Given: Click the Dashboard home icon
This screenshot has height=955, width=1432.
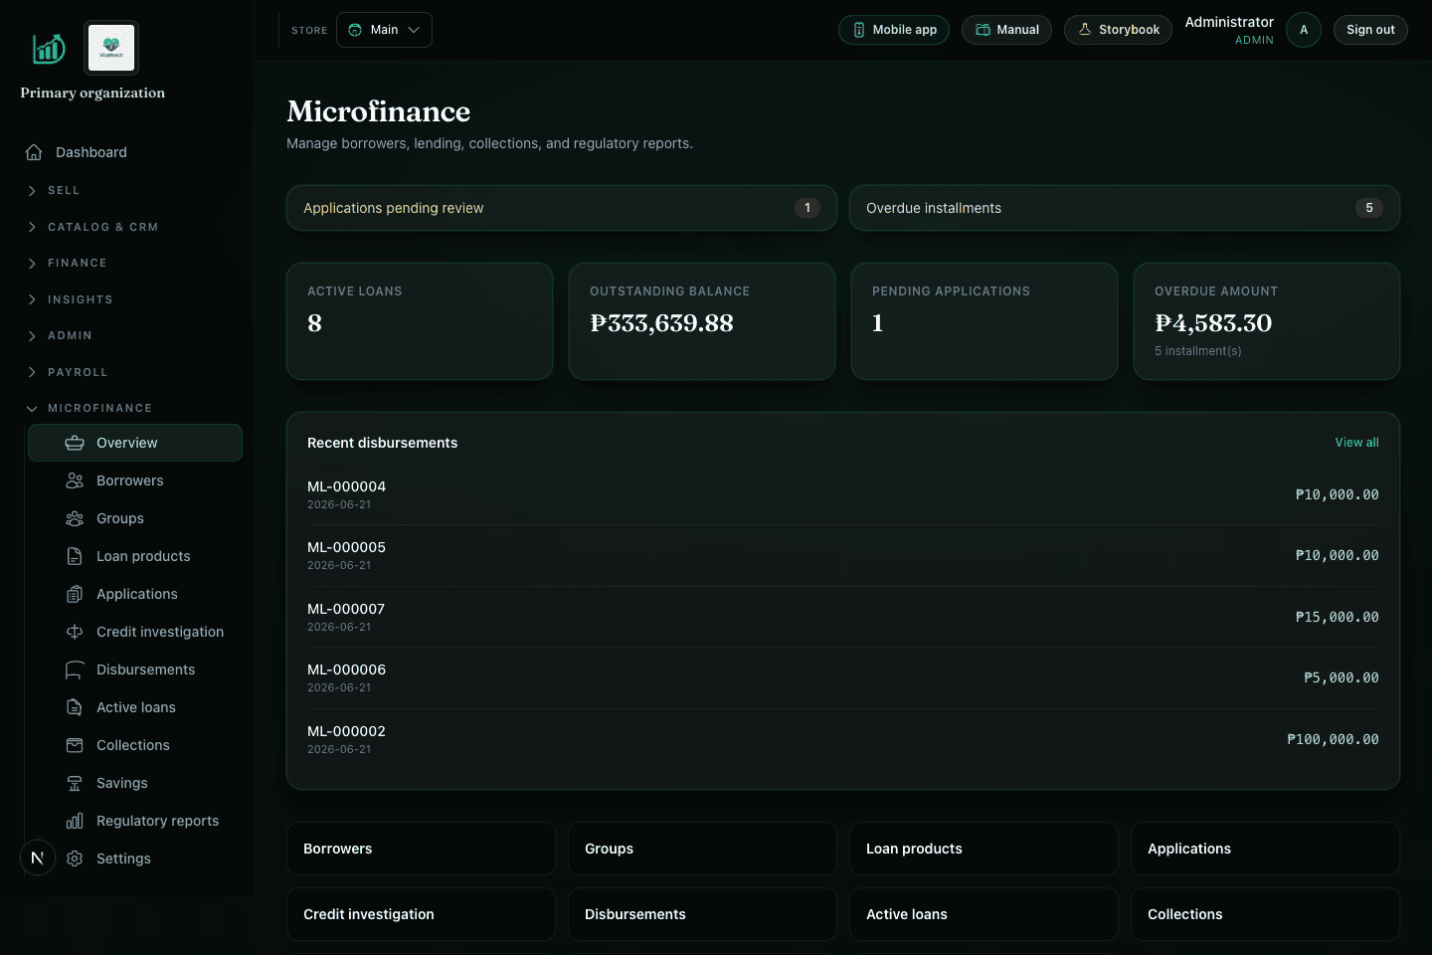Looking at the screenshot, I should tap(34, 152).
